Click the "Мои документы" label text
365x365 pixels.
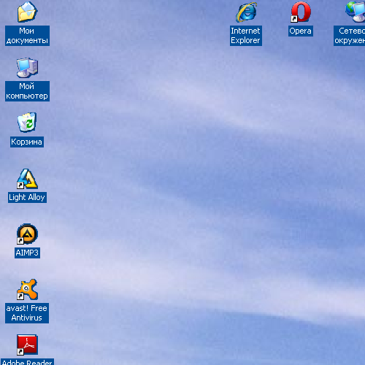pos(27,36)
